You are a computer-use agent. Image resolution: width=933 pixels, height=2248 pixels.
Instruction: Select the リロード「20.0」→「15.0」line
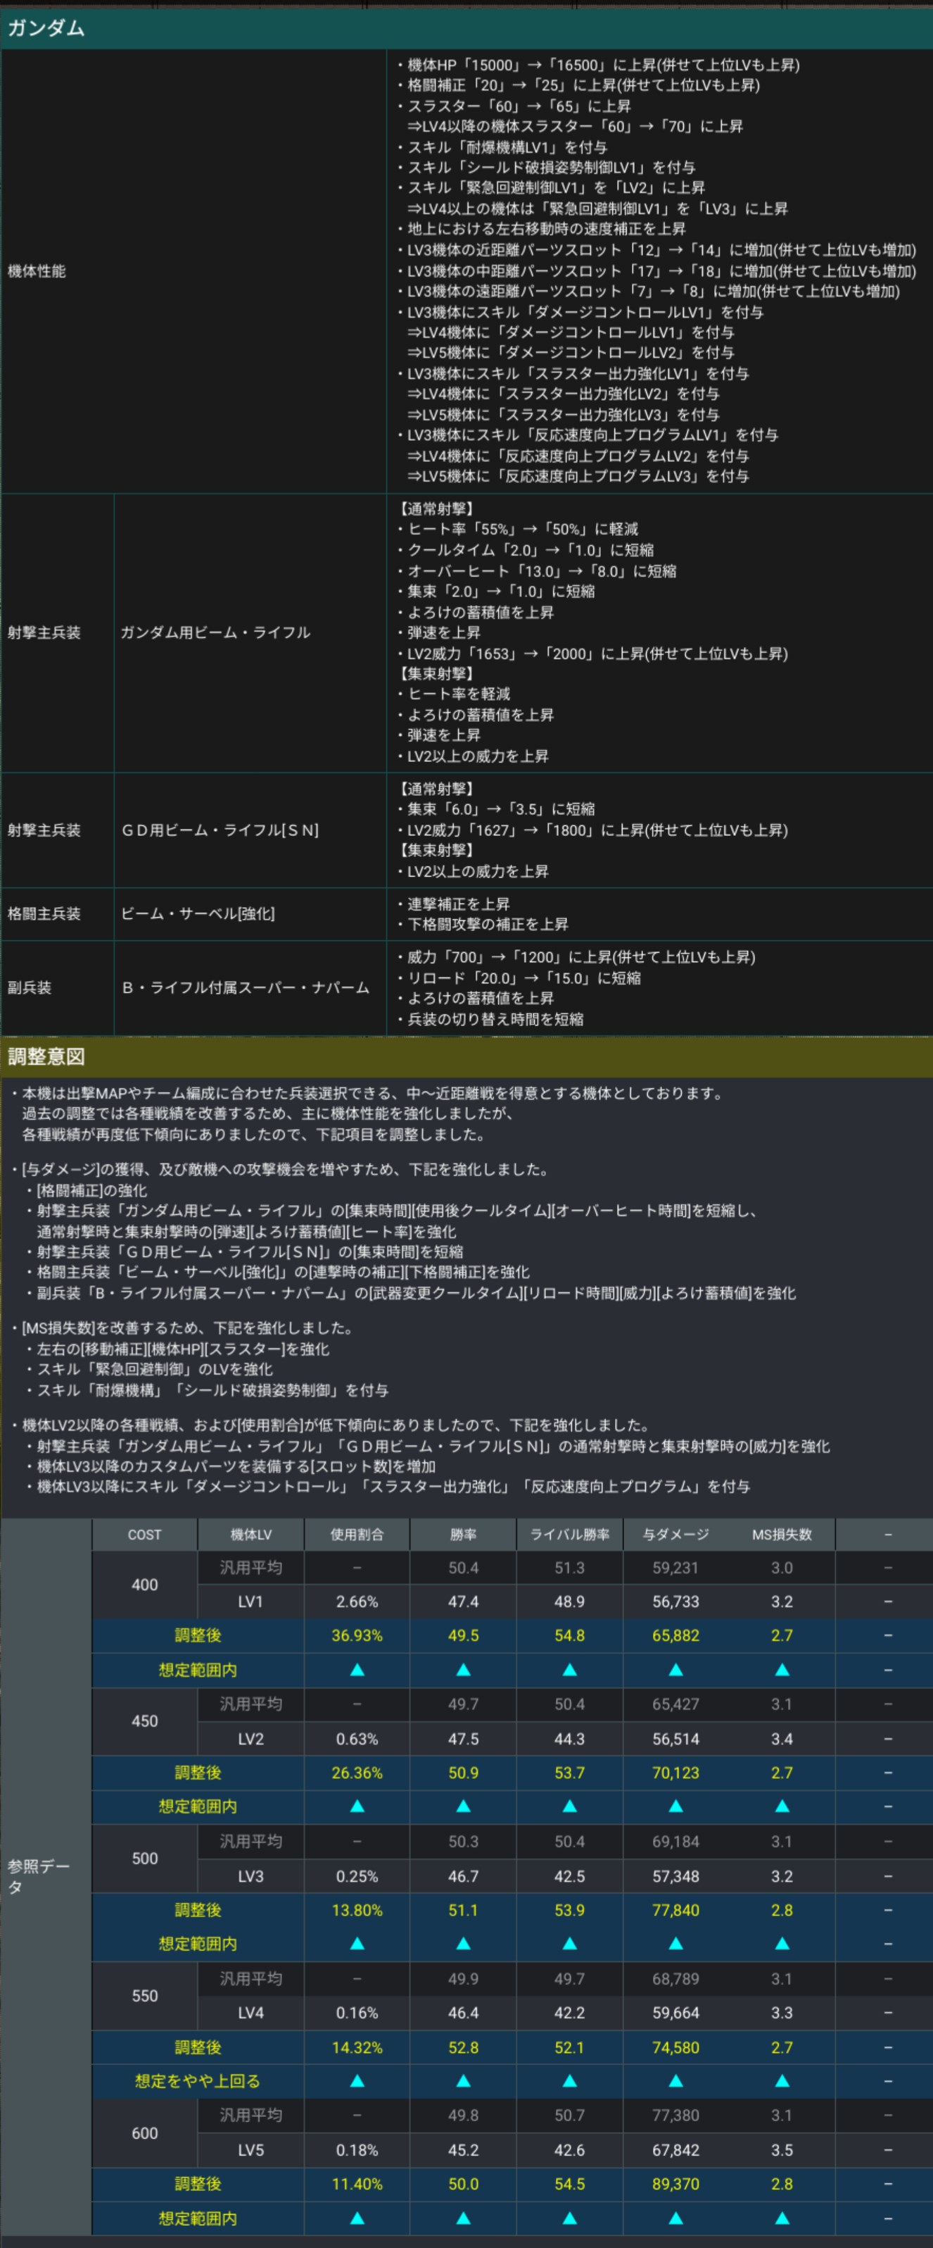[x=518, y=978]
